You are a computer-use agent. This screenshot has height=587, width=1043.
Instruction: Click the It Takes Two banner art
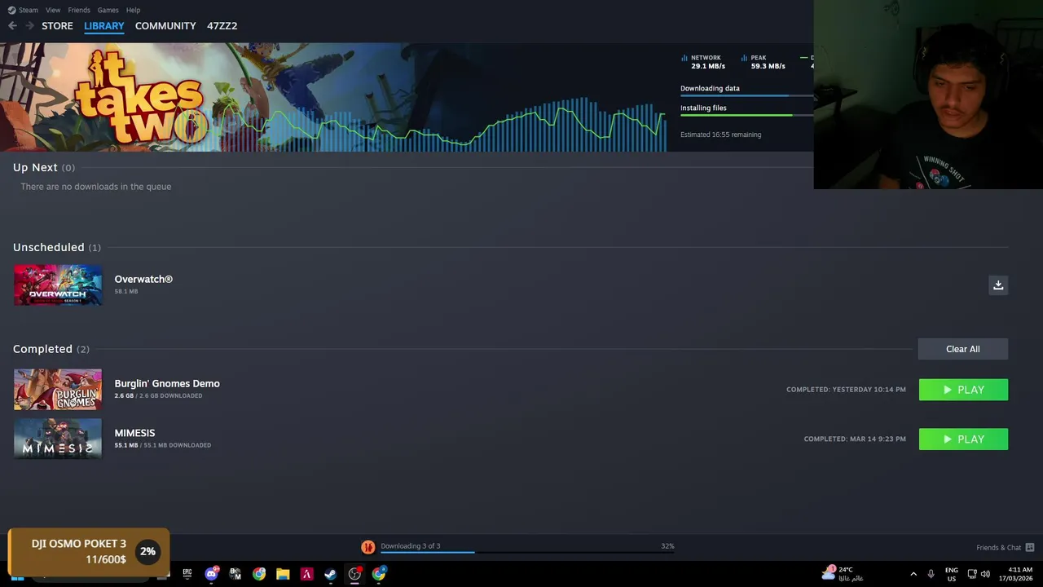pos(139,97)
